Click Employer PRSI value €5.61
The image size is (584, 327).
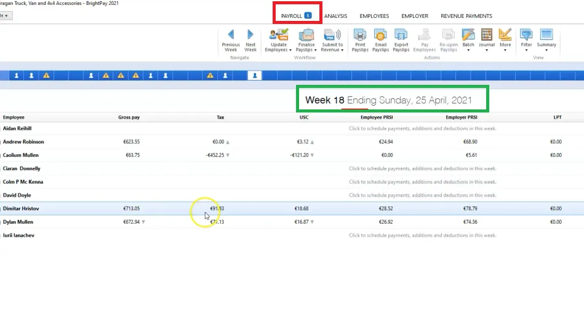coord(471,155)
